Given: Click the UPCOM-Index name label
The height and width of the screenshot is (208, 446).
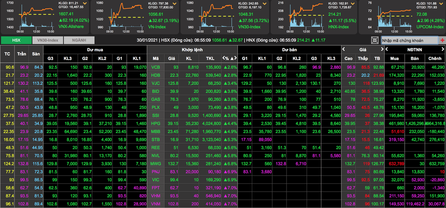Looking at the screenshot, I should pyautogui.click(x=430, y=27).
